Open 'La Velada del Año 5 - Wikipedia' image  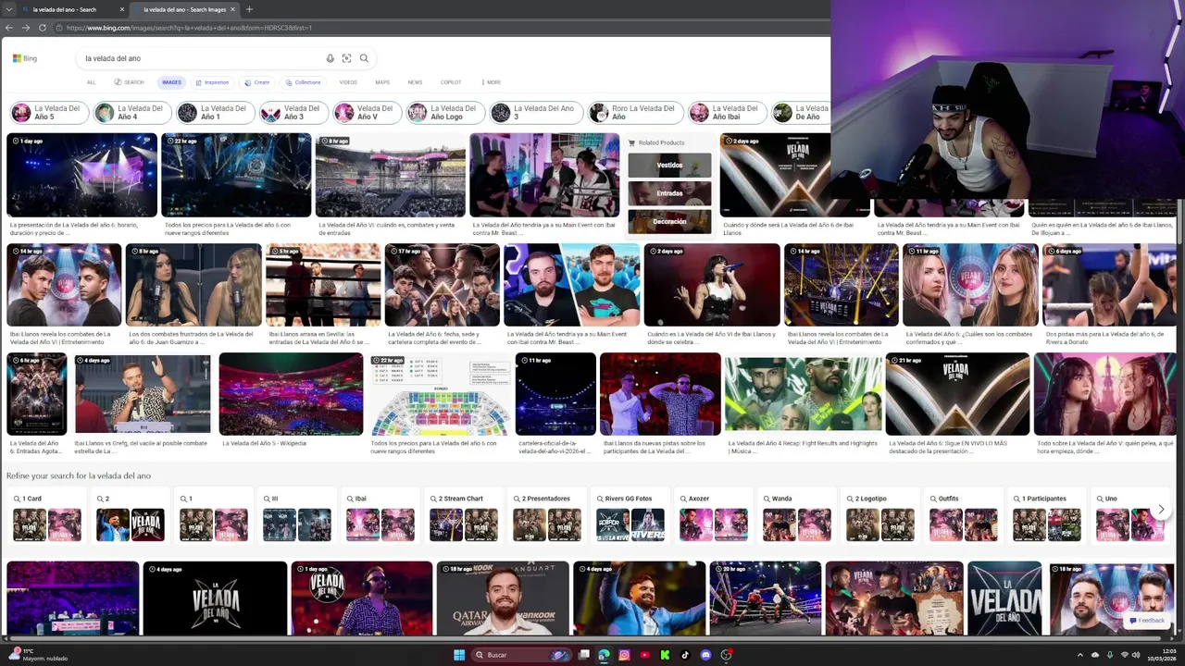click(x=291, y=394)
